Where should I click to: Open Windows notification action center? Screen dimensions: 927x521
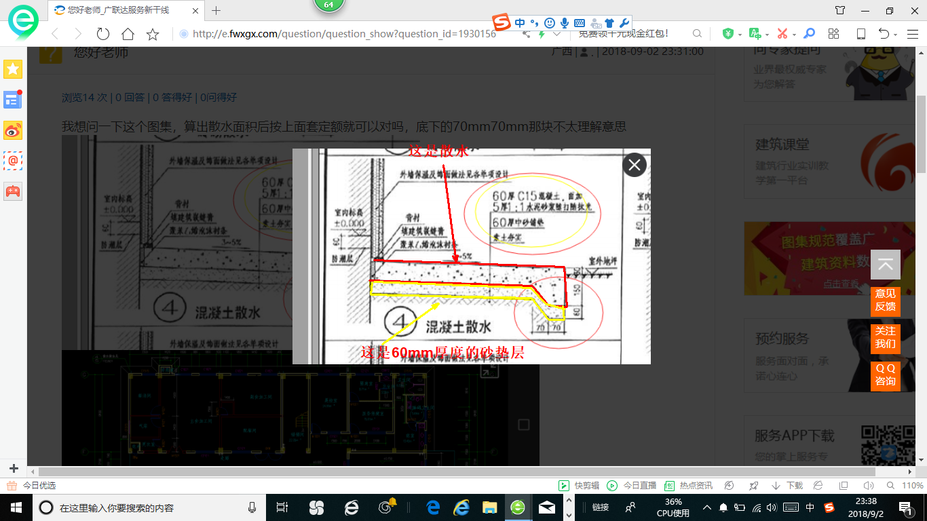pyautogui.click(x=905, y=507)
